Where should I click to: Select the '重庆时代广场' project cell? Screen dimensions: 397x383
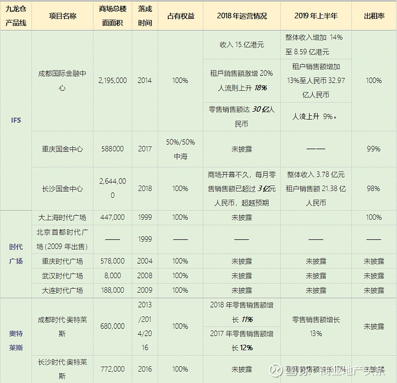pos(63,261)
